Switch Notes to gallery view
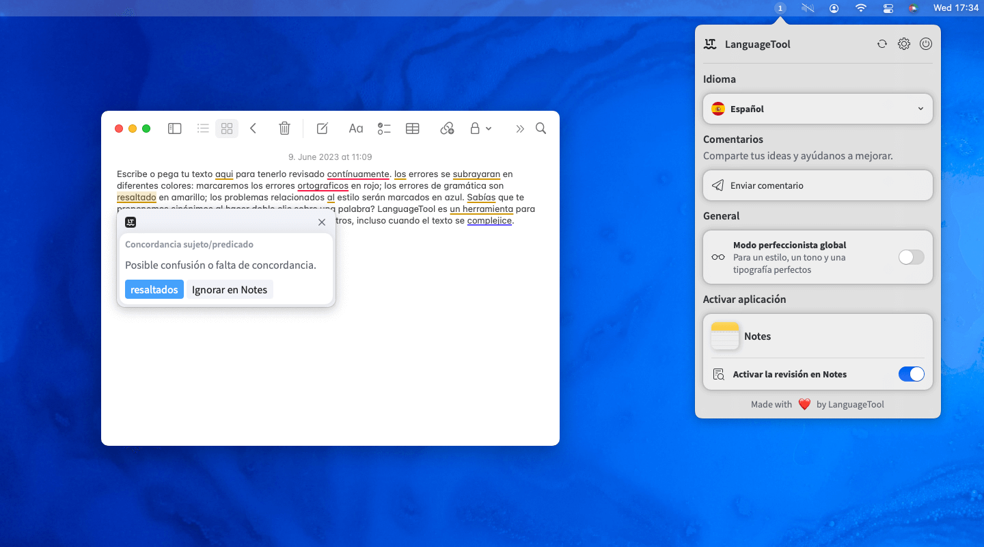Viewport: 984px width, 547px height. click(x=227, y=129)
